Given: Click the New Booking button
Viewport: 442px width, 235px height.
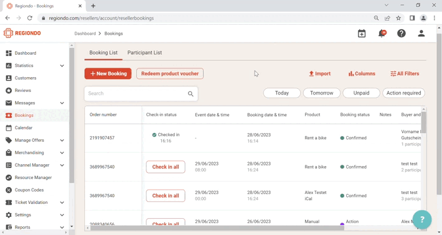Looking at the screenshot, I should tap(108, 73).
